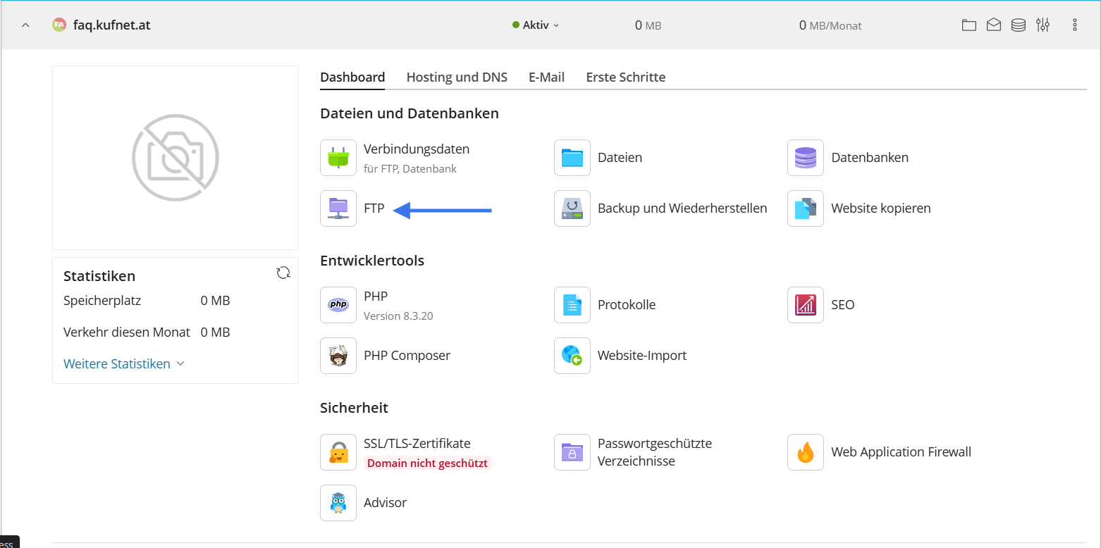Open the Web Application Firewall icon
Viewport: 1101px width, 548px height.
click(x=806, y=452)
